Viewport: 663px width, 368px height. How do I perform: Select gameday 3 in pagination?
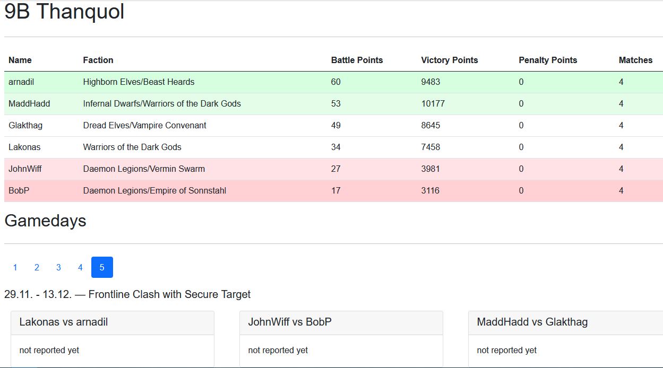point(58,267)
